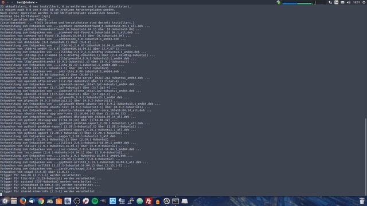Viewport: 367px width, 206px height.
Task: Open the session gear menu top right
Action: point(364,2)
